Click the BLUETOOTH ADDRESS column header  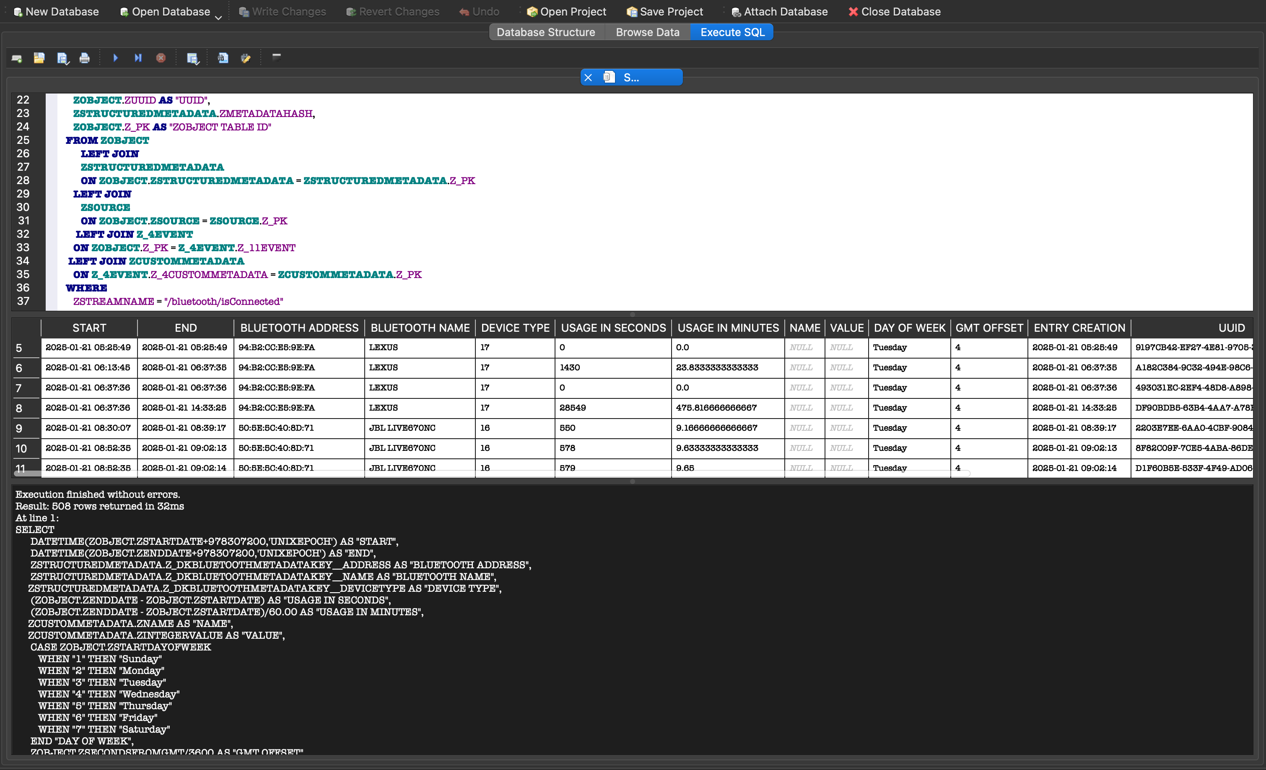pyautogui.click(x=300, y=328)
